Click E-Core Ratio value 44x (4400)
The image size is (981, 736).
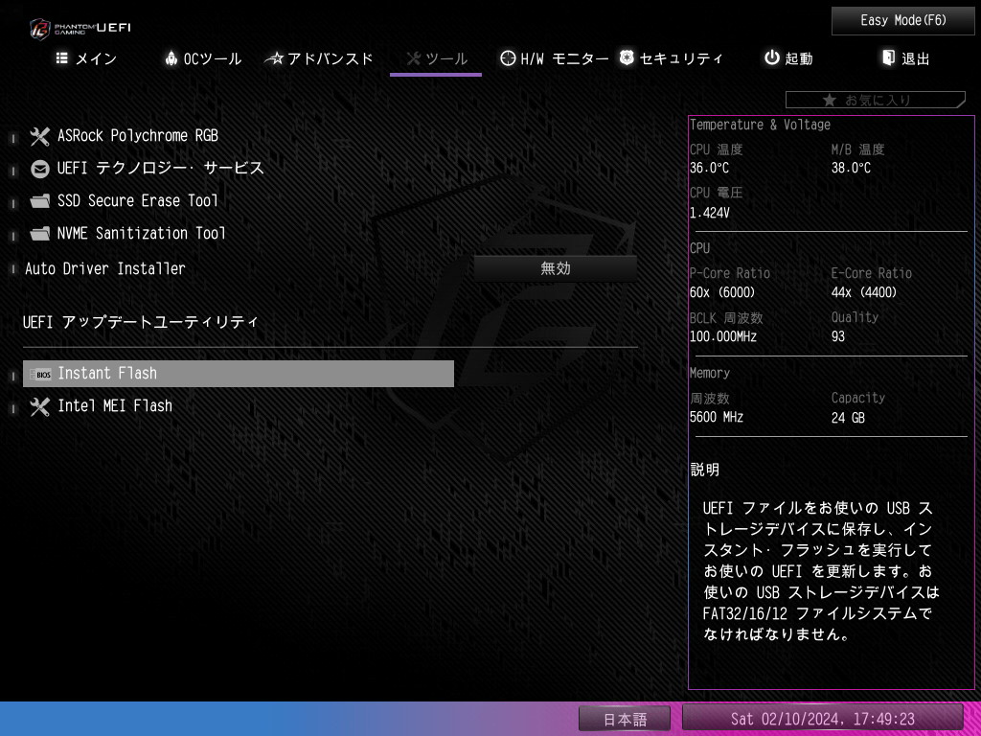point(864,293)
